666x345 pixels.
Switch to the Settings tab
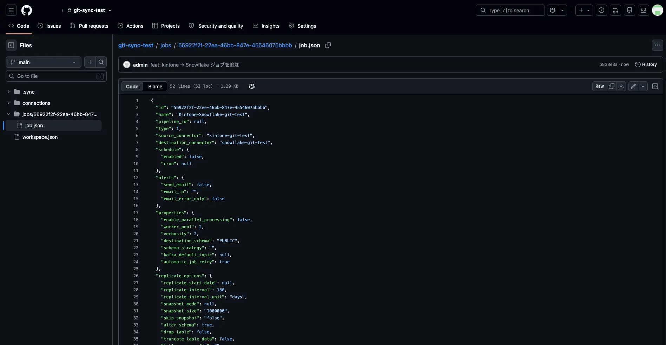302,26
